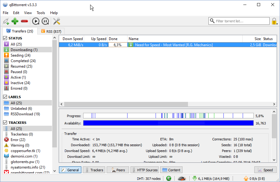Select the Seeding (24) filter
The width and height of the screenshot is (280, 182).
coord(28,55)
